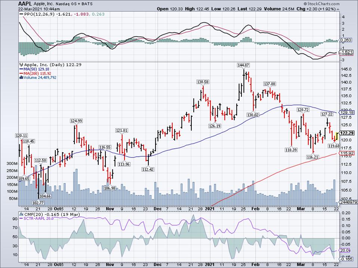Click the CMF(20) legend marker
This screenshot has width=358, height=268.
point(21,214)
